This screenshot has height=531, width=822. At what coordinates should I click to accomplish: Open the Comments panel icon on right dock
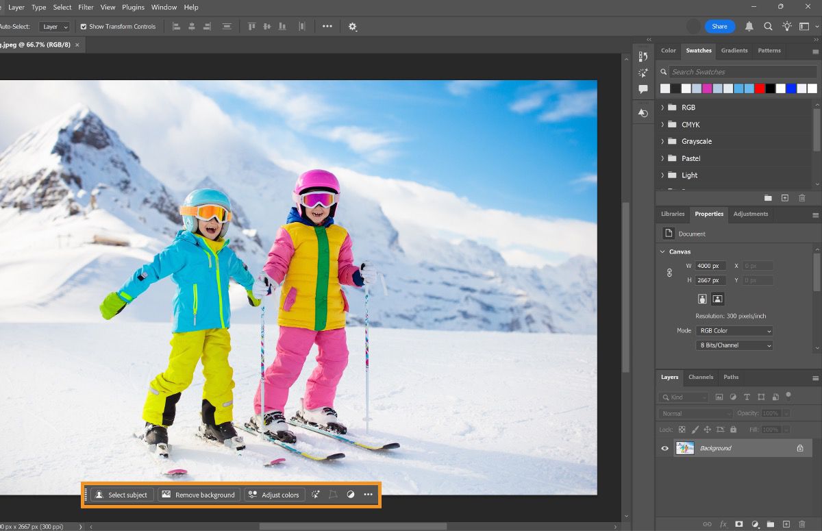pos(643,89)
